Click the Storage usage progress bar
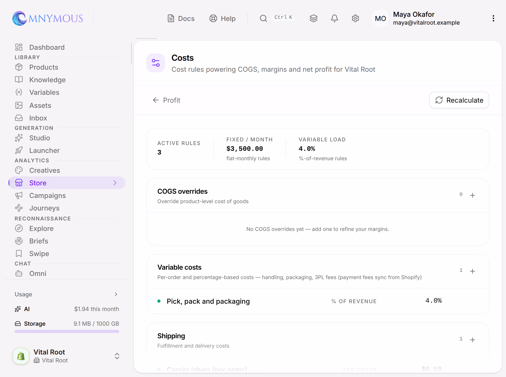Image resolution: width=506 pixels, height=377 pixels. pyautogui.click(x=67, y=331)
